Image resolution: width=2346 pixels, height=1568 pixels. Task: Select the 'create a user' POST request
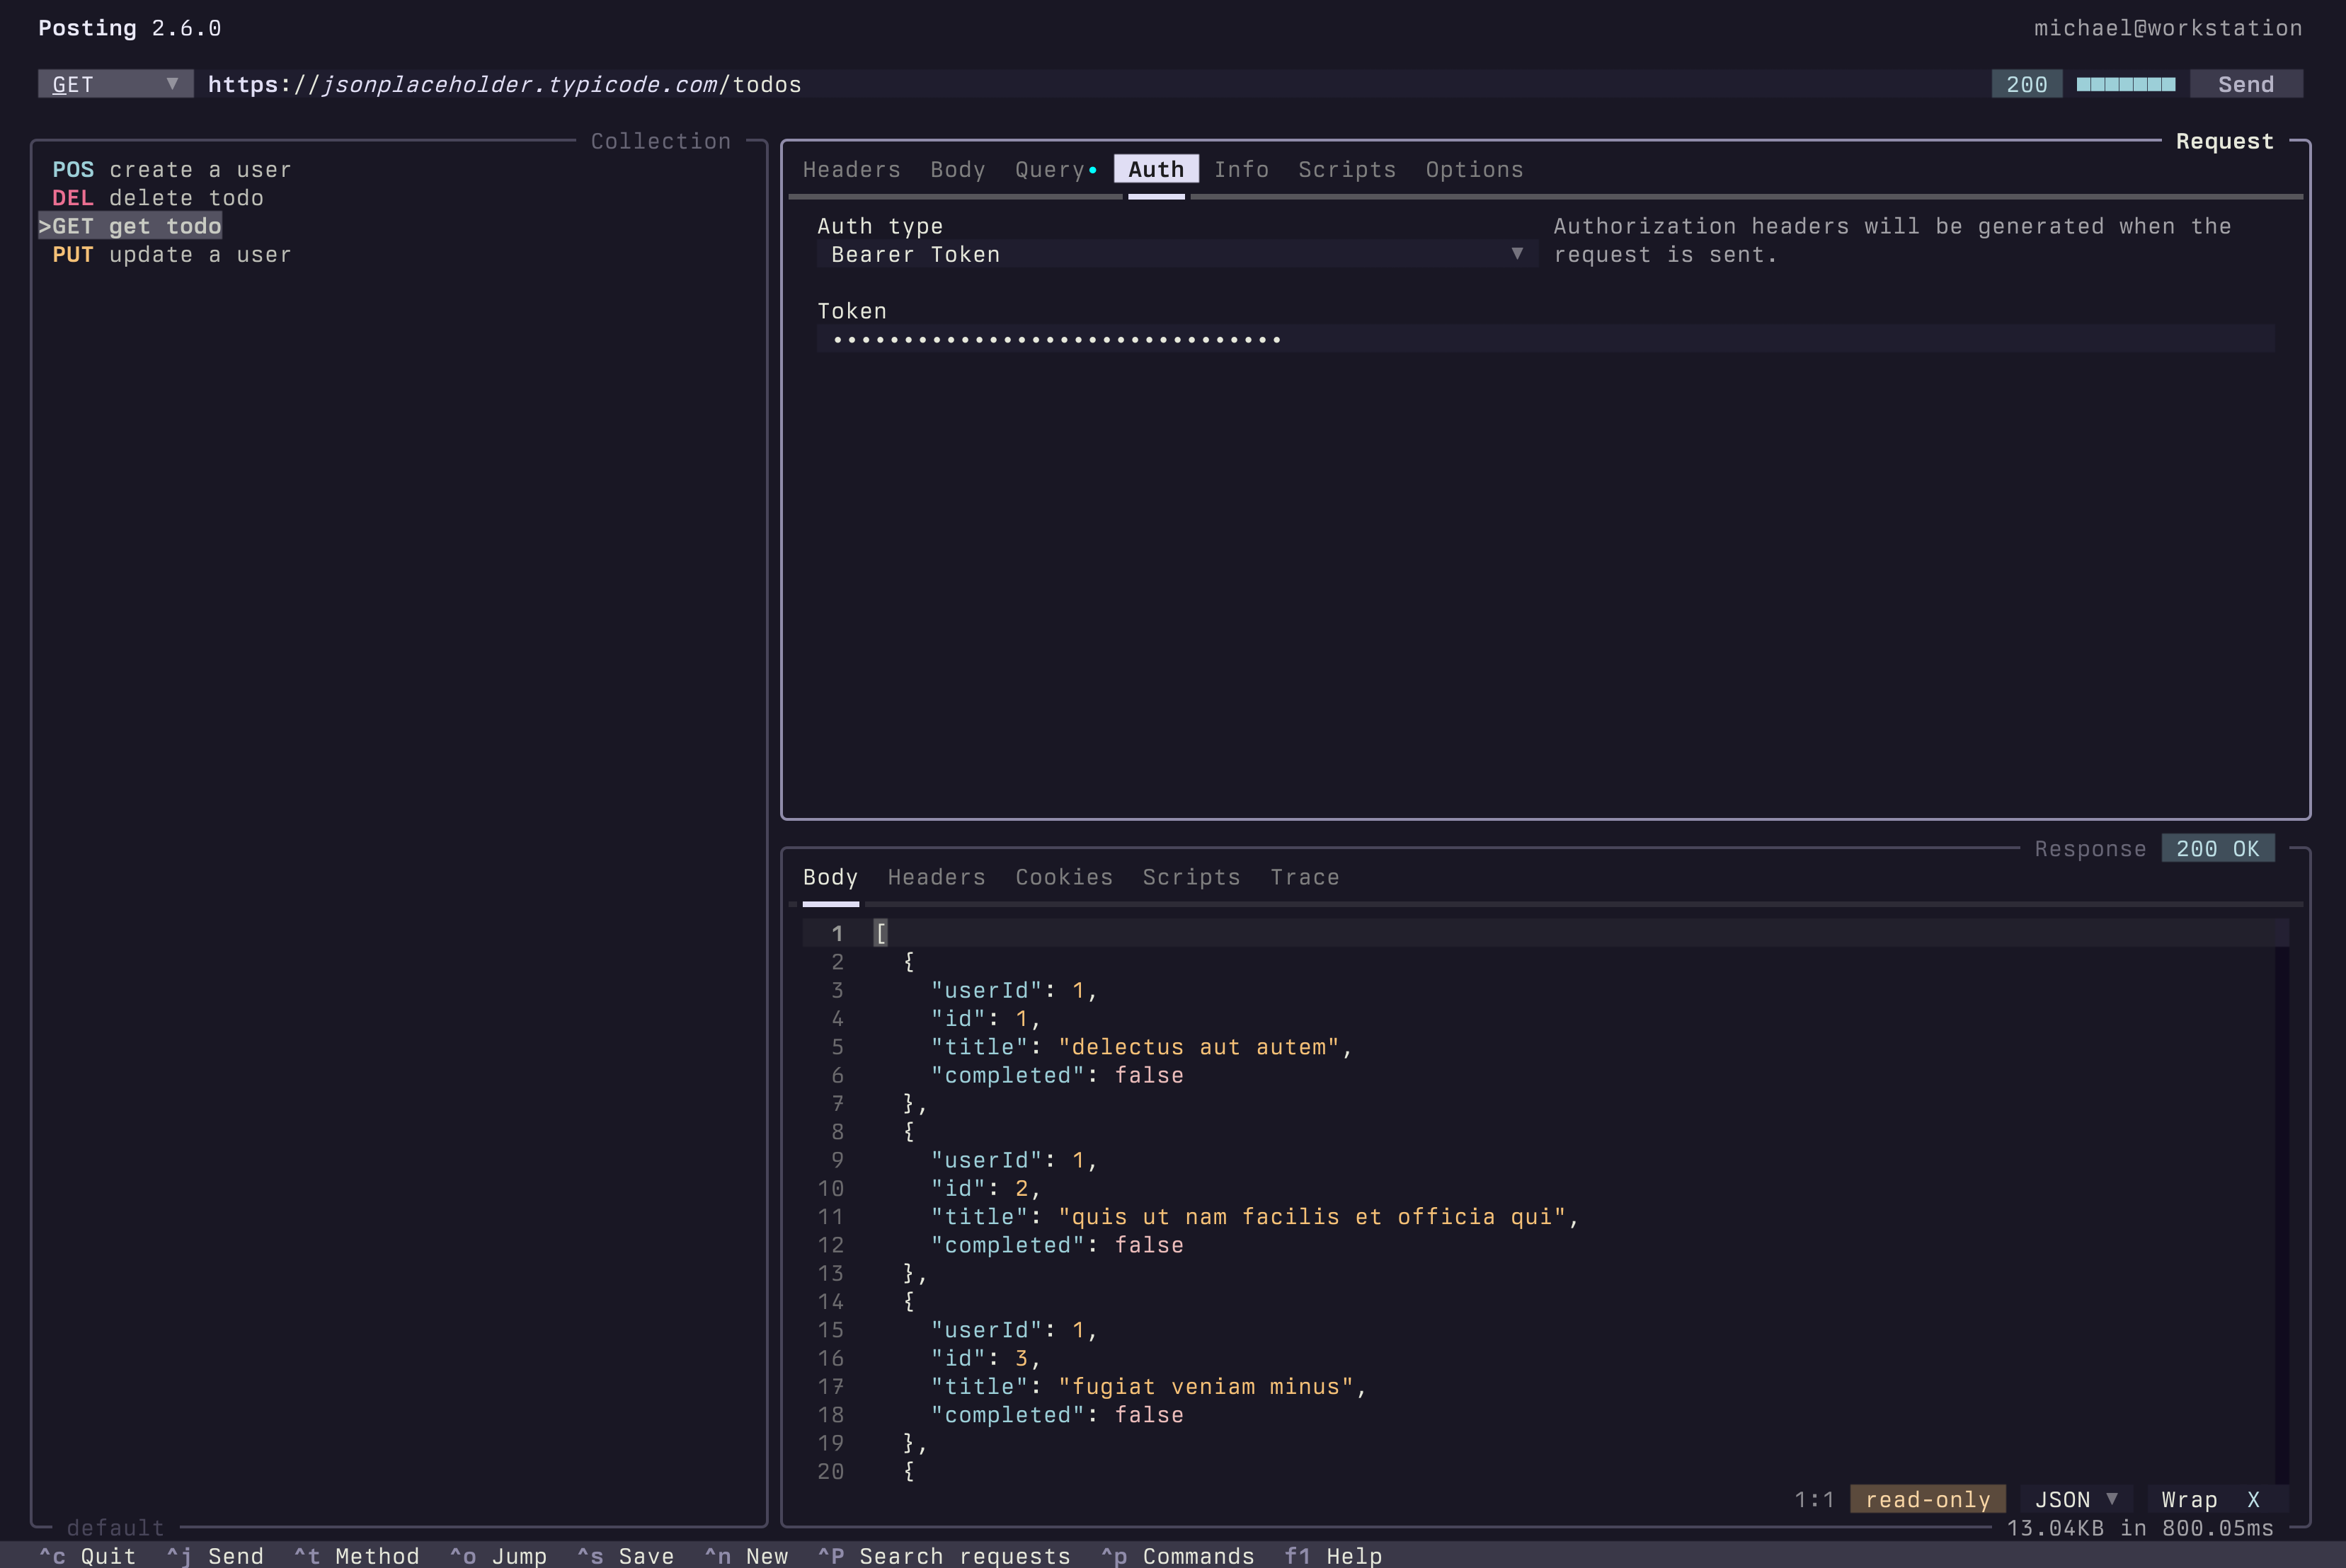click(172, 169)
